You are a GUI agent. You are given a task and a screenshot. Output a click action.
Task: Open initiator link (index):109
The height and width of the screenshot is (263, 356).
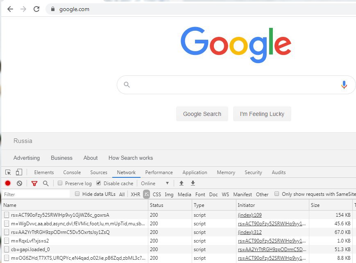coord(250,215)
